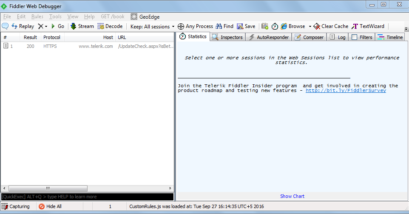The height and width of the screenshot is (214, 409).
Task: Open the Keep: All sessions dropdown
Action: (x=152, y=27)
